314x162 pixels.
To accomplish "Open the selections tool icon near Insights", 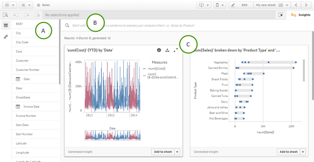I will tap(281, 15).
